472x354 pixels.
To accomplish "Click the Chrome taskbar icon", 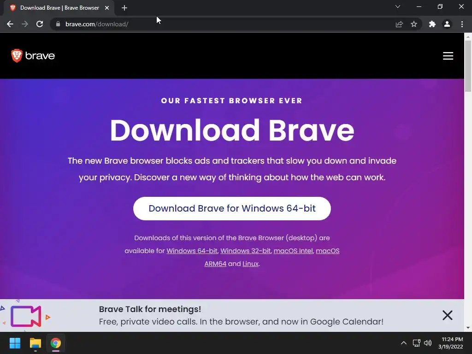I will pos(56,343).
